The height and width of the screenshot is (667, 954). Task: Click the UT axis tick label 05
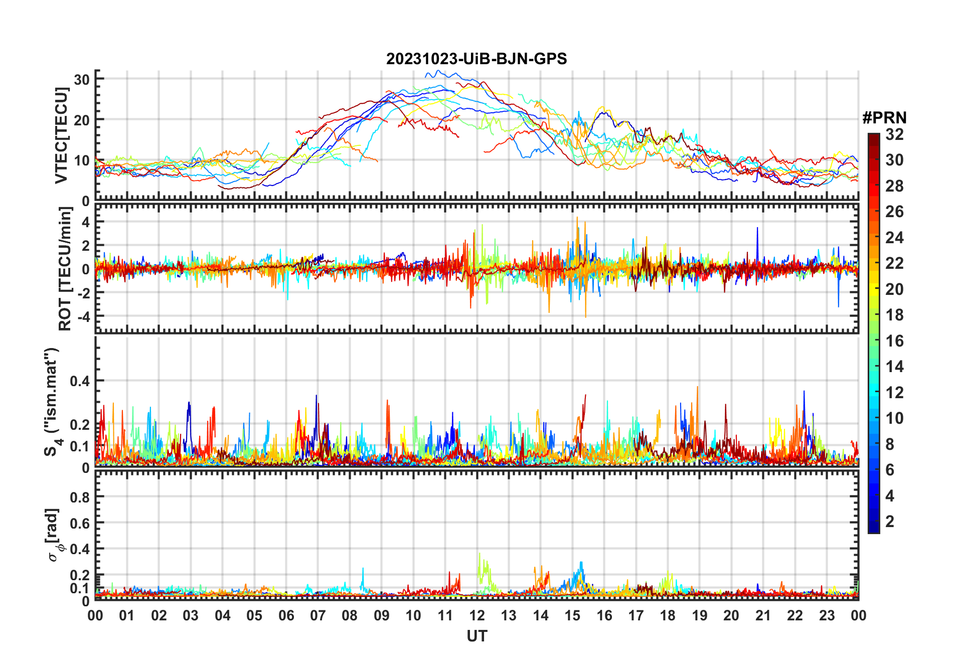point(254,616)
